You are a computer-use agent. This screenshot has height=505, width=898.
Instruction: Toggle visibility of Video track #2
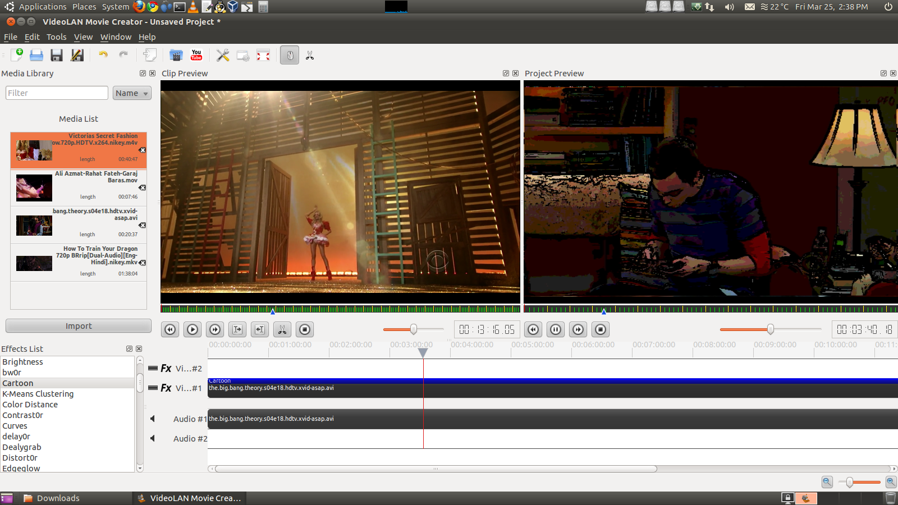153,368
